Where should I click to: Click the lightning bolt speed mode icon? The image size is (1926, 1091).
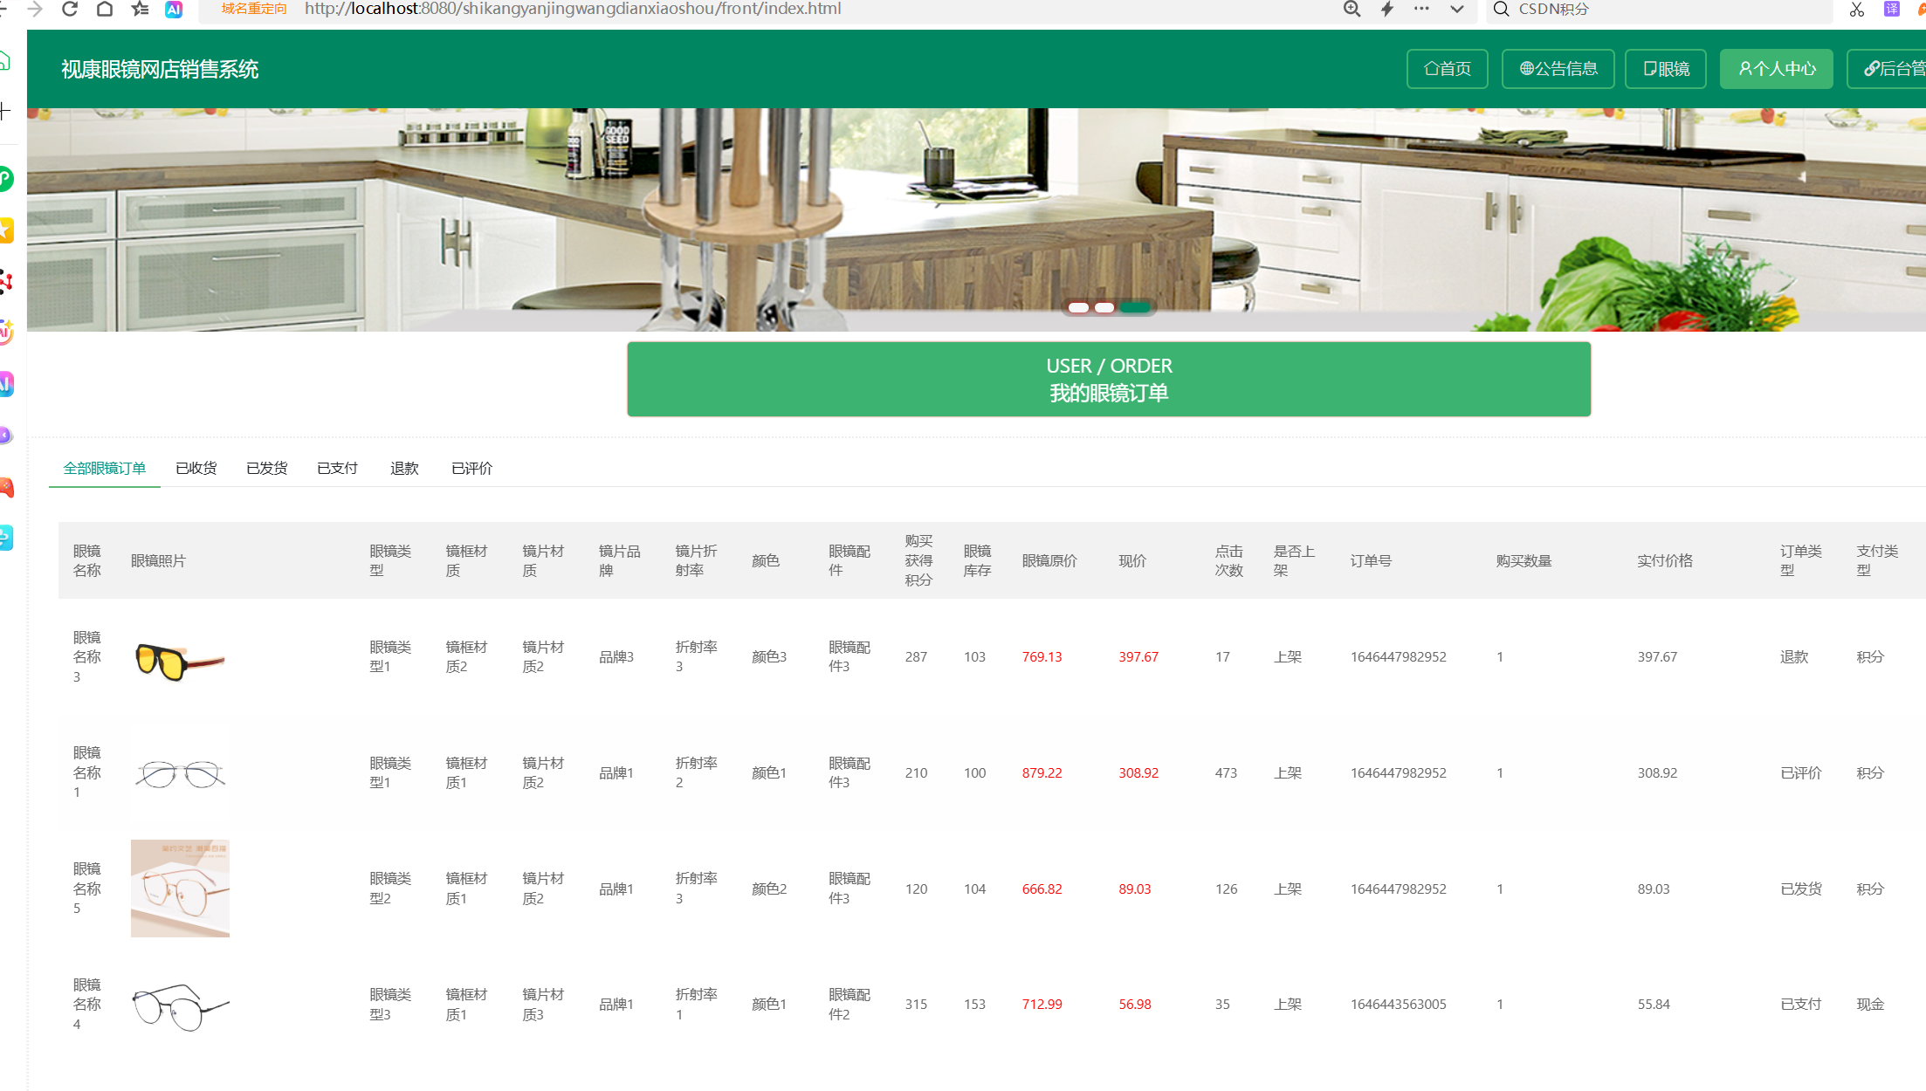(1386, 9)
